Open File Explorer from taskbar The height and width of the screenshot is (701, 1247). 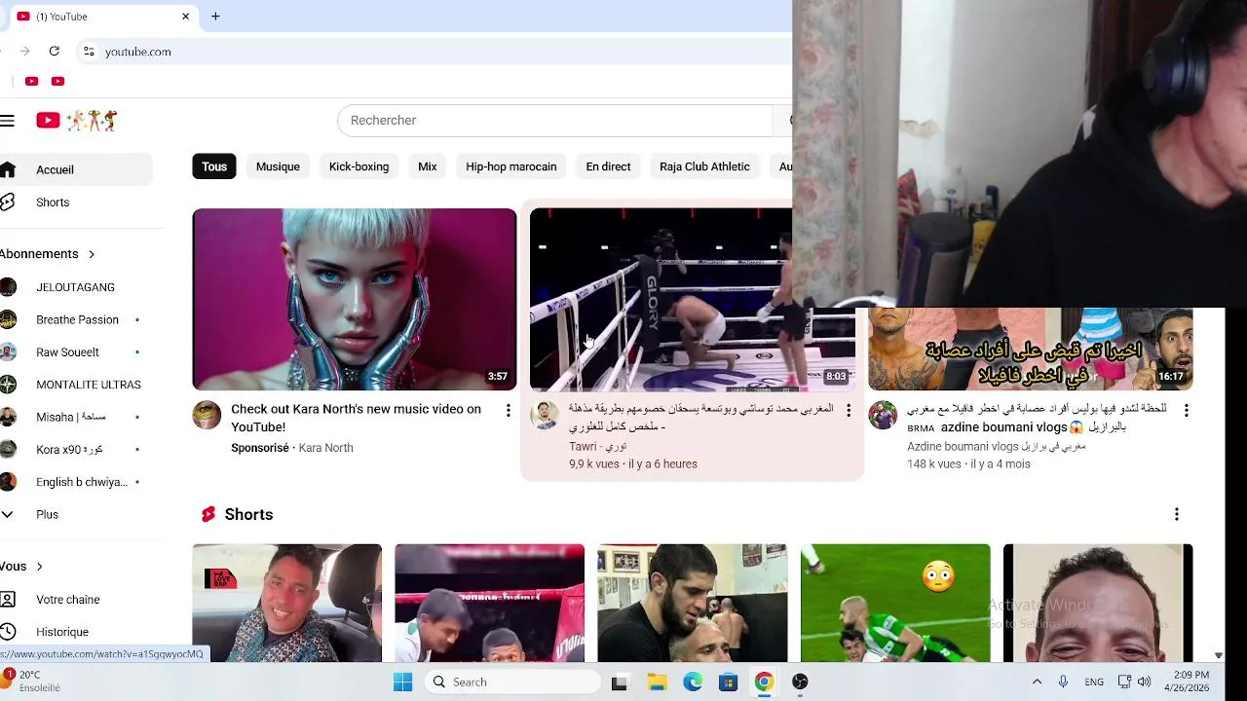pyautogui.click(x=656, y=682)
